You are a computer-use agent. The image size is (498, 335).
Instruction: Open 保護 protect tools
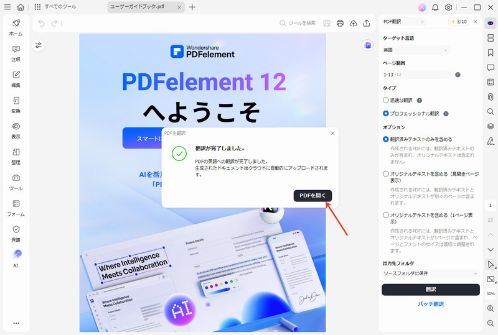point(16,234)
